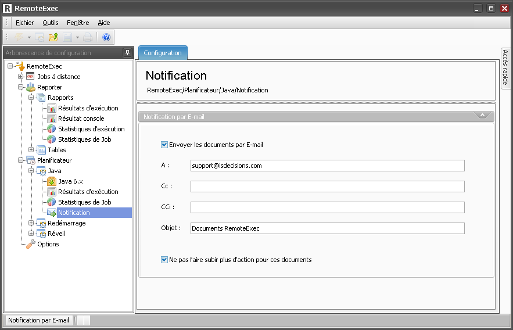This screenshot has height=330, width=513.
Task: Click the Notification envelope icon
Action: tap(51, 213)
